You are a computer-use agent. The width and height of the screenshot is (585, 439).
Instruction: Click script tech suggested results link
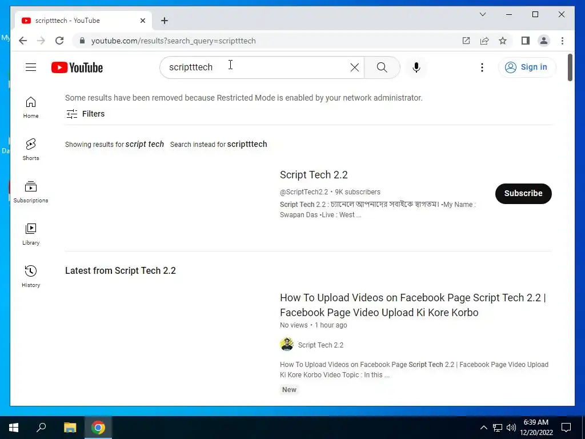click(x=145, y=144)
